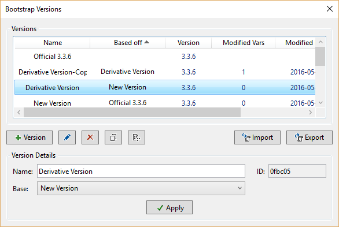Click Based off cell reading Derivative Version
The height and width of the screenshot is (227, 339).
127,72
